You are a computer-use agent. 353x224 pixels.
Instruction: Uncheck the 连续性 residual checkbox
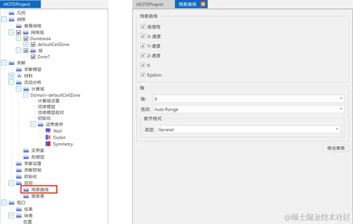tap(143, 26)
